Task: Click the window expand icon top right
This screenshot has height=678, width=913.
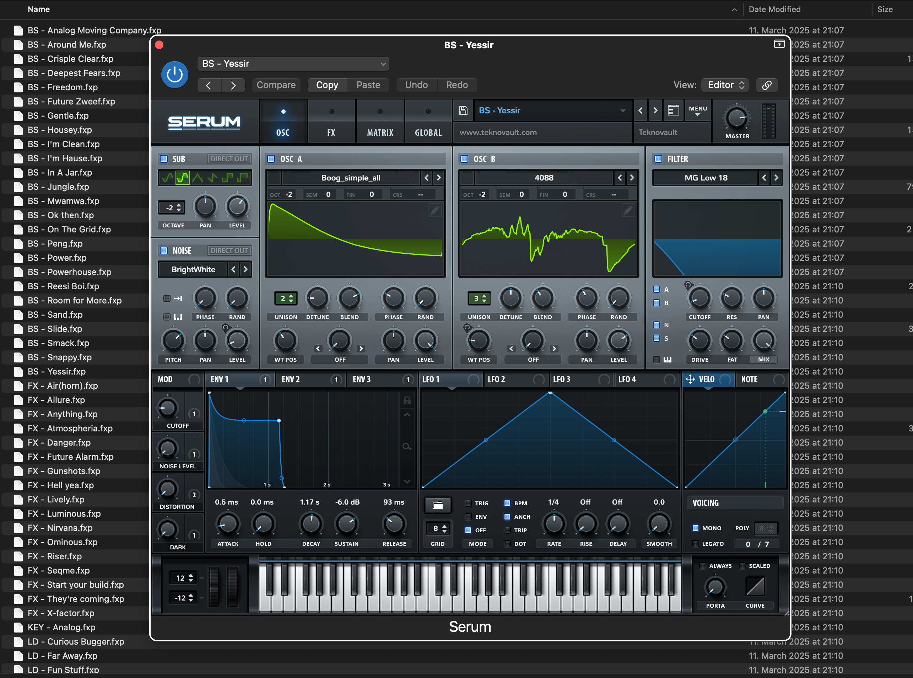Action: tap(779, 44)
